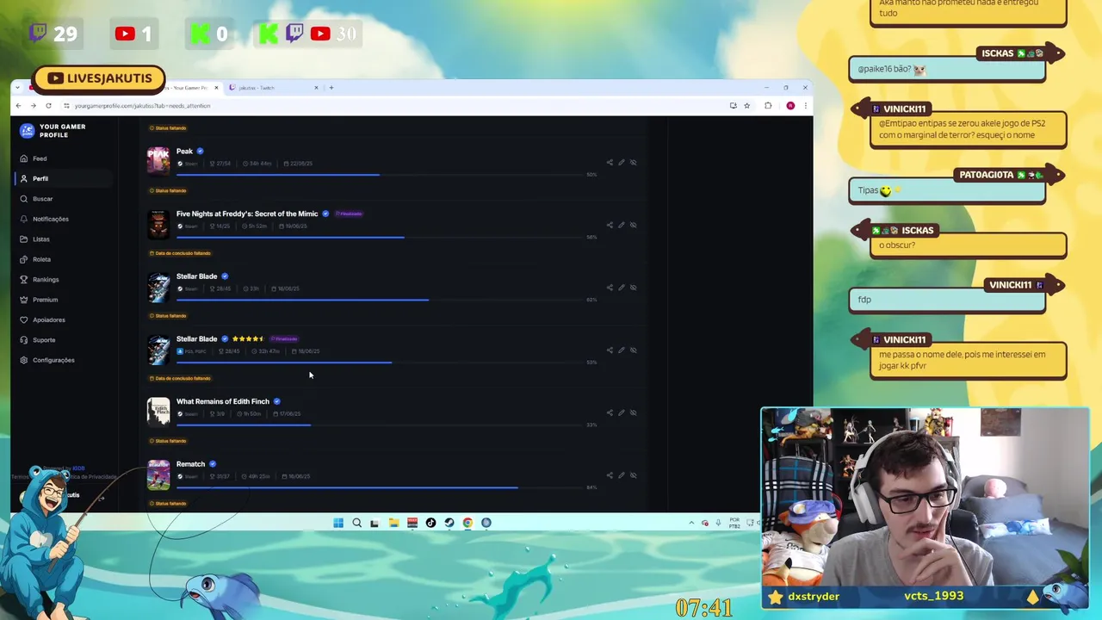Click the Five Nights at Freddy's cover thumbnail

(x=158, y=224)
